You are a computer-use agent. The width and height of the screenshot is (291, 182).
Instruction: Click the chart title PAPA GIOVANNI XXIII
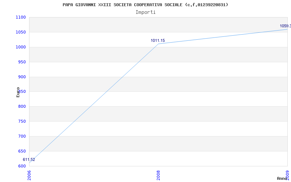coord(145,5)
